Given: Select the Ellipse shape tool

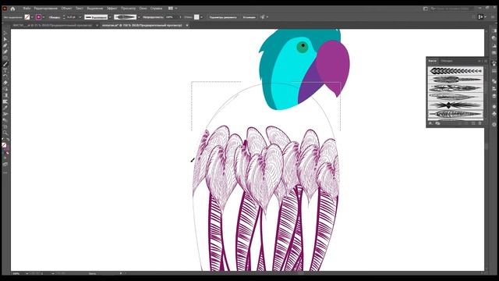Looking at the screenshot, I should [x=5, y=58].
